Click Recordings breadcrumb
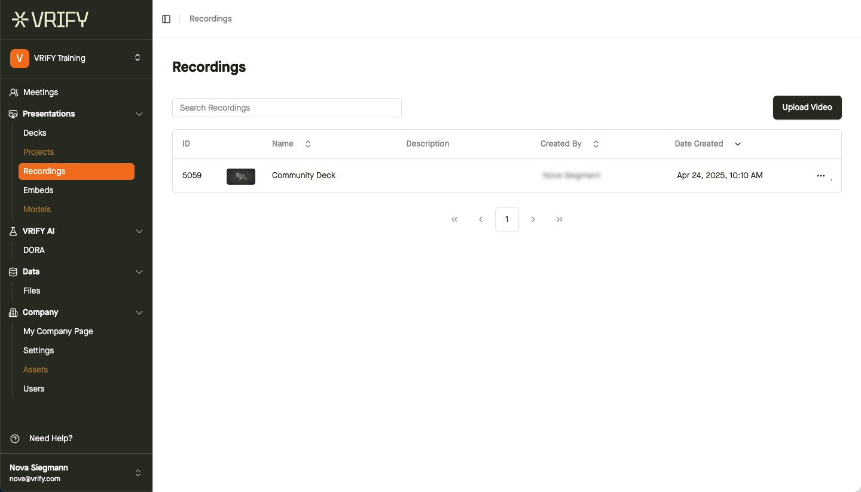This screenshot has height=492, width=861. click(210, 19)
